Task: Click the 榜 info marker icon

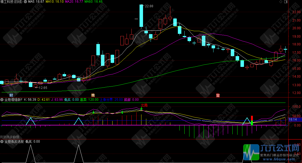Action: click(93, 95)
